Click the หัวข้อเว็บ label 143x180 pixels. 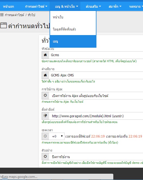[x=48, y=49]
